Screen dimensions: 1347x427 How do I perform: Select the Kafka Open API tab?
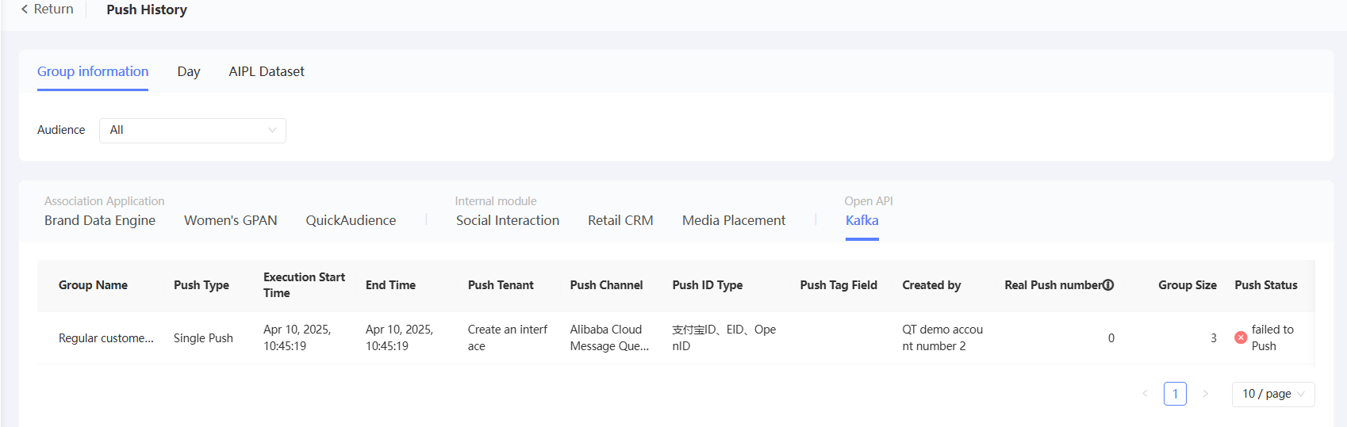[862, 220]
